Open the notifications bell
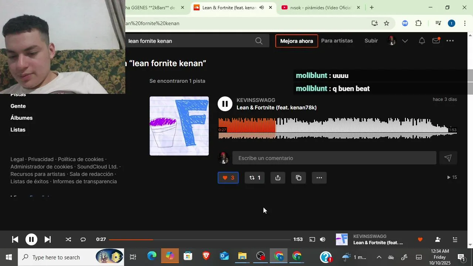 [x=422, y=41]
